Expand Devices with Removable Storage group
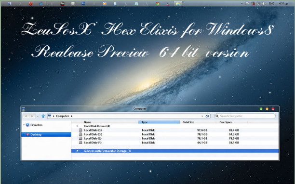 coord(77,151)
